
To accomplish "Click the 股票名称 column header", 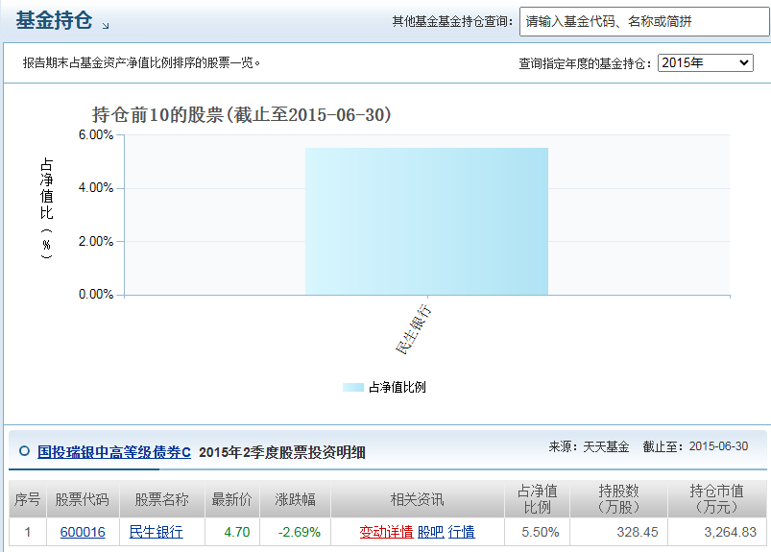I will (x=161, y=499).
